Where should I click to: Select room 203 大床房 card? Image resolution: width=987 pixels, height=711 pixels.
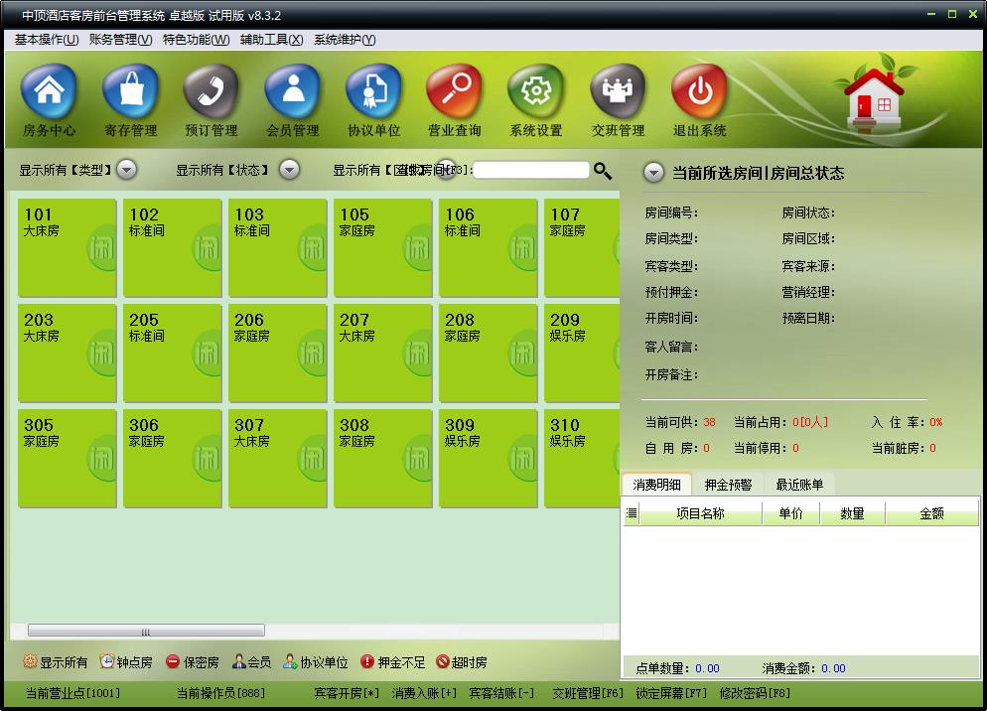(x=68, y=353)
